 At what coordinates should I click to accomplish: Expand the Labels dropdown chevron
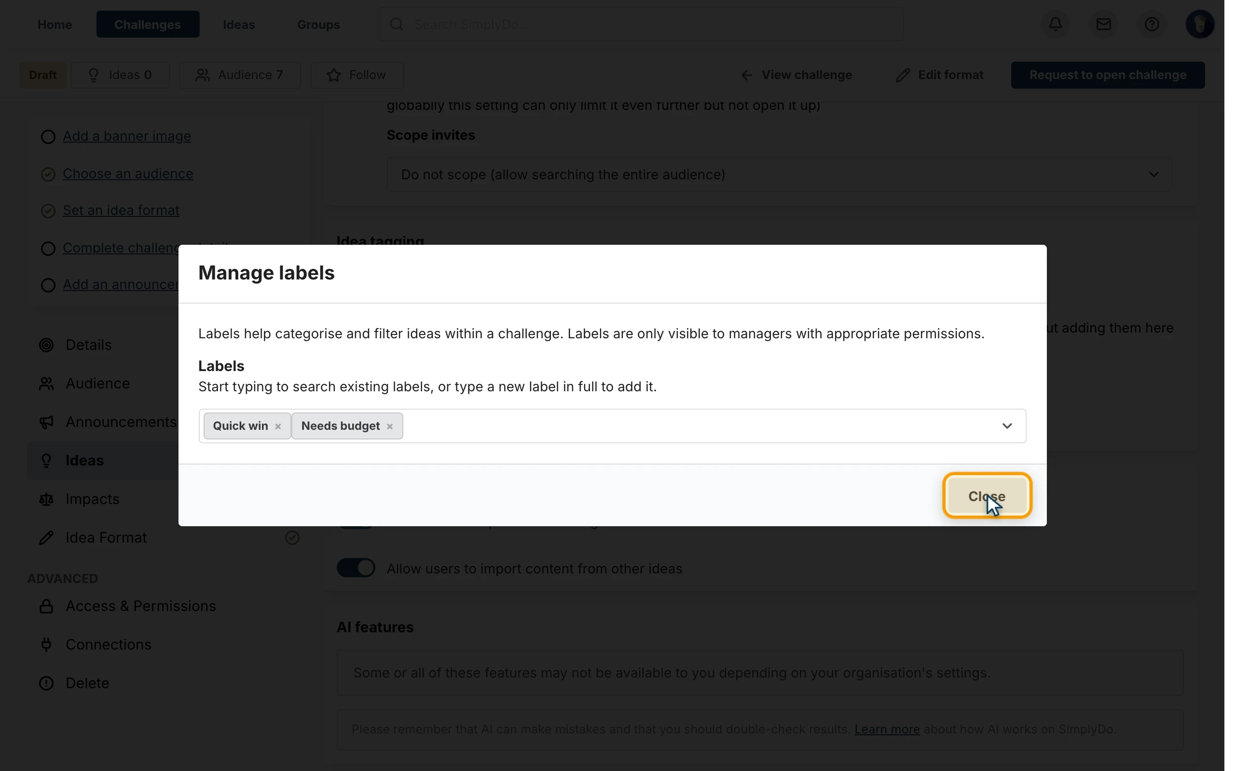click(1006, 426)
